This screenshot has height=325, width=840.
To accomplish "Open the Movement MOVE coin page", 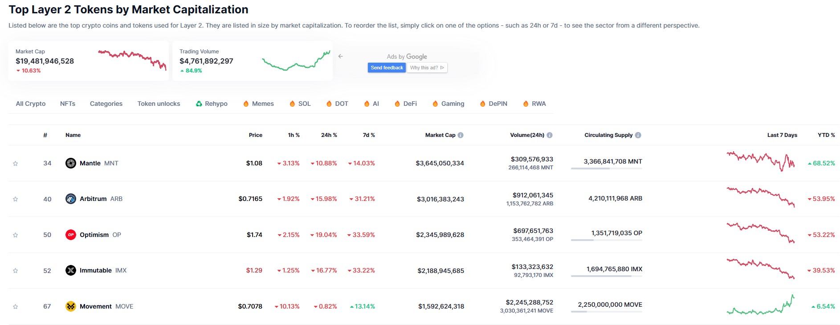I will pyautogui.click(x=106, y=306).
